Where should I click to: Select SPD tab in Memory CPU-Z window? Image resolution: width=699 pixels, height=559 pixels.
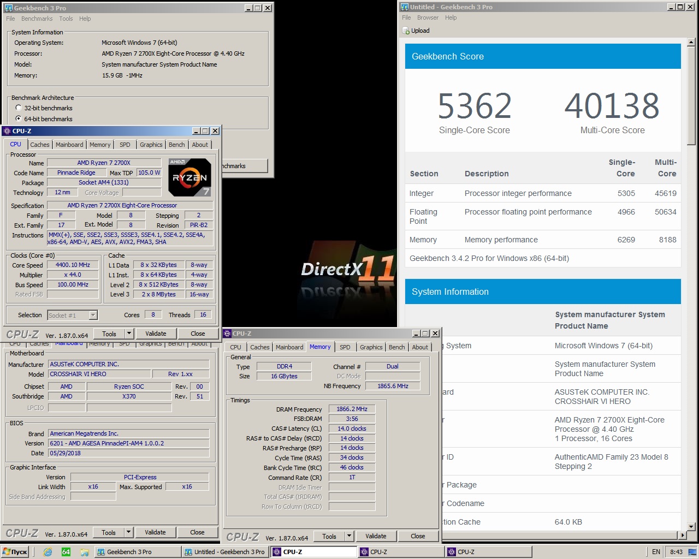345,347
